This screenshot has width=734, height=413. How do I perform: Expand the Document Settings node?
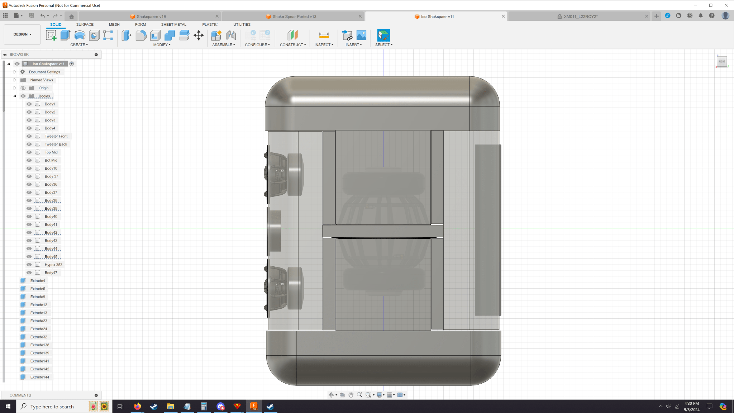[15, 72]
